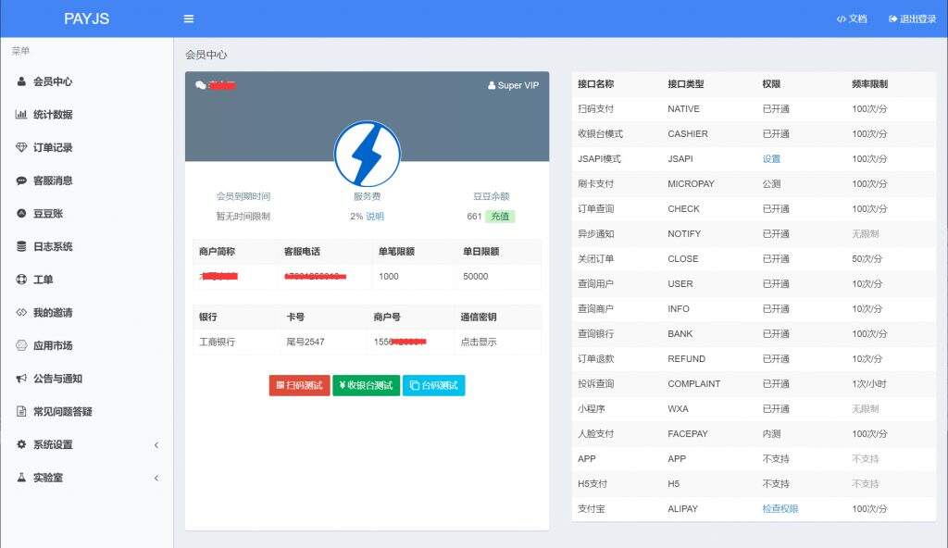Click the 应用市场 sidebar icon
Image resolution: width=948 pixels, height=548 pixels.
[21, 345]
